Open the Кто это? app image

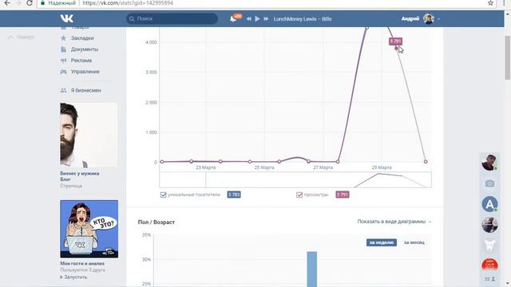coord(89,229)
